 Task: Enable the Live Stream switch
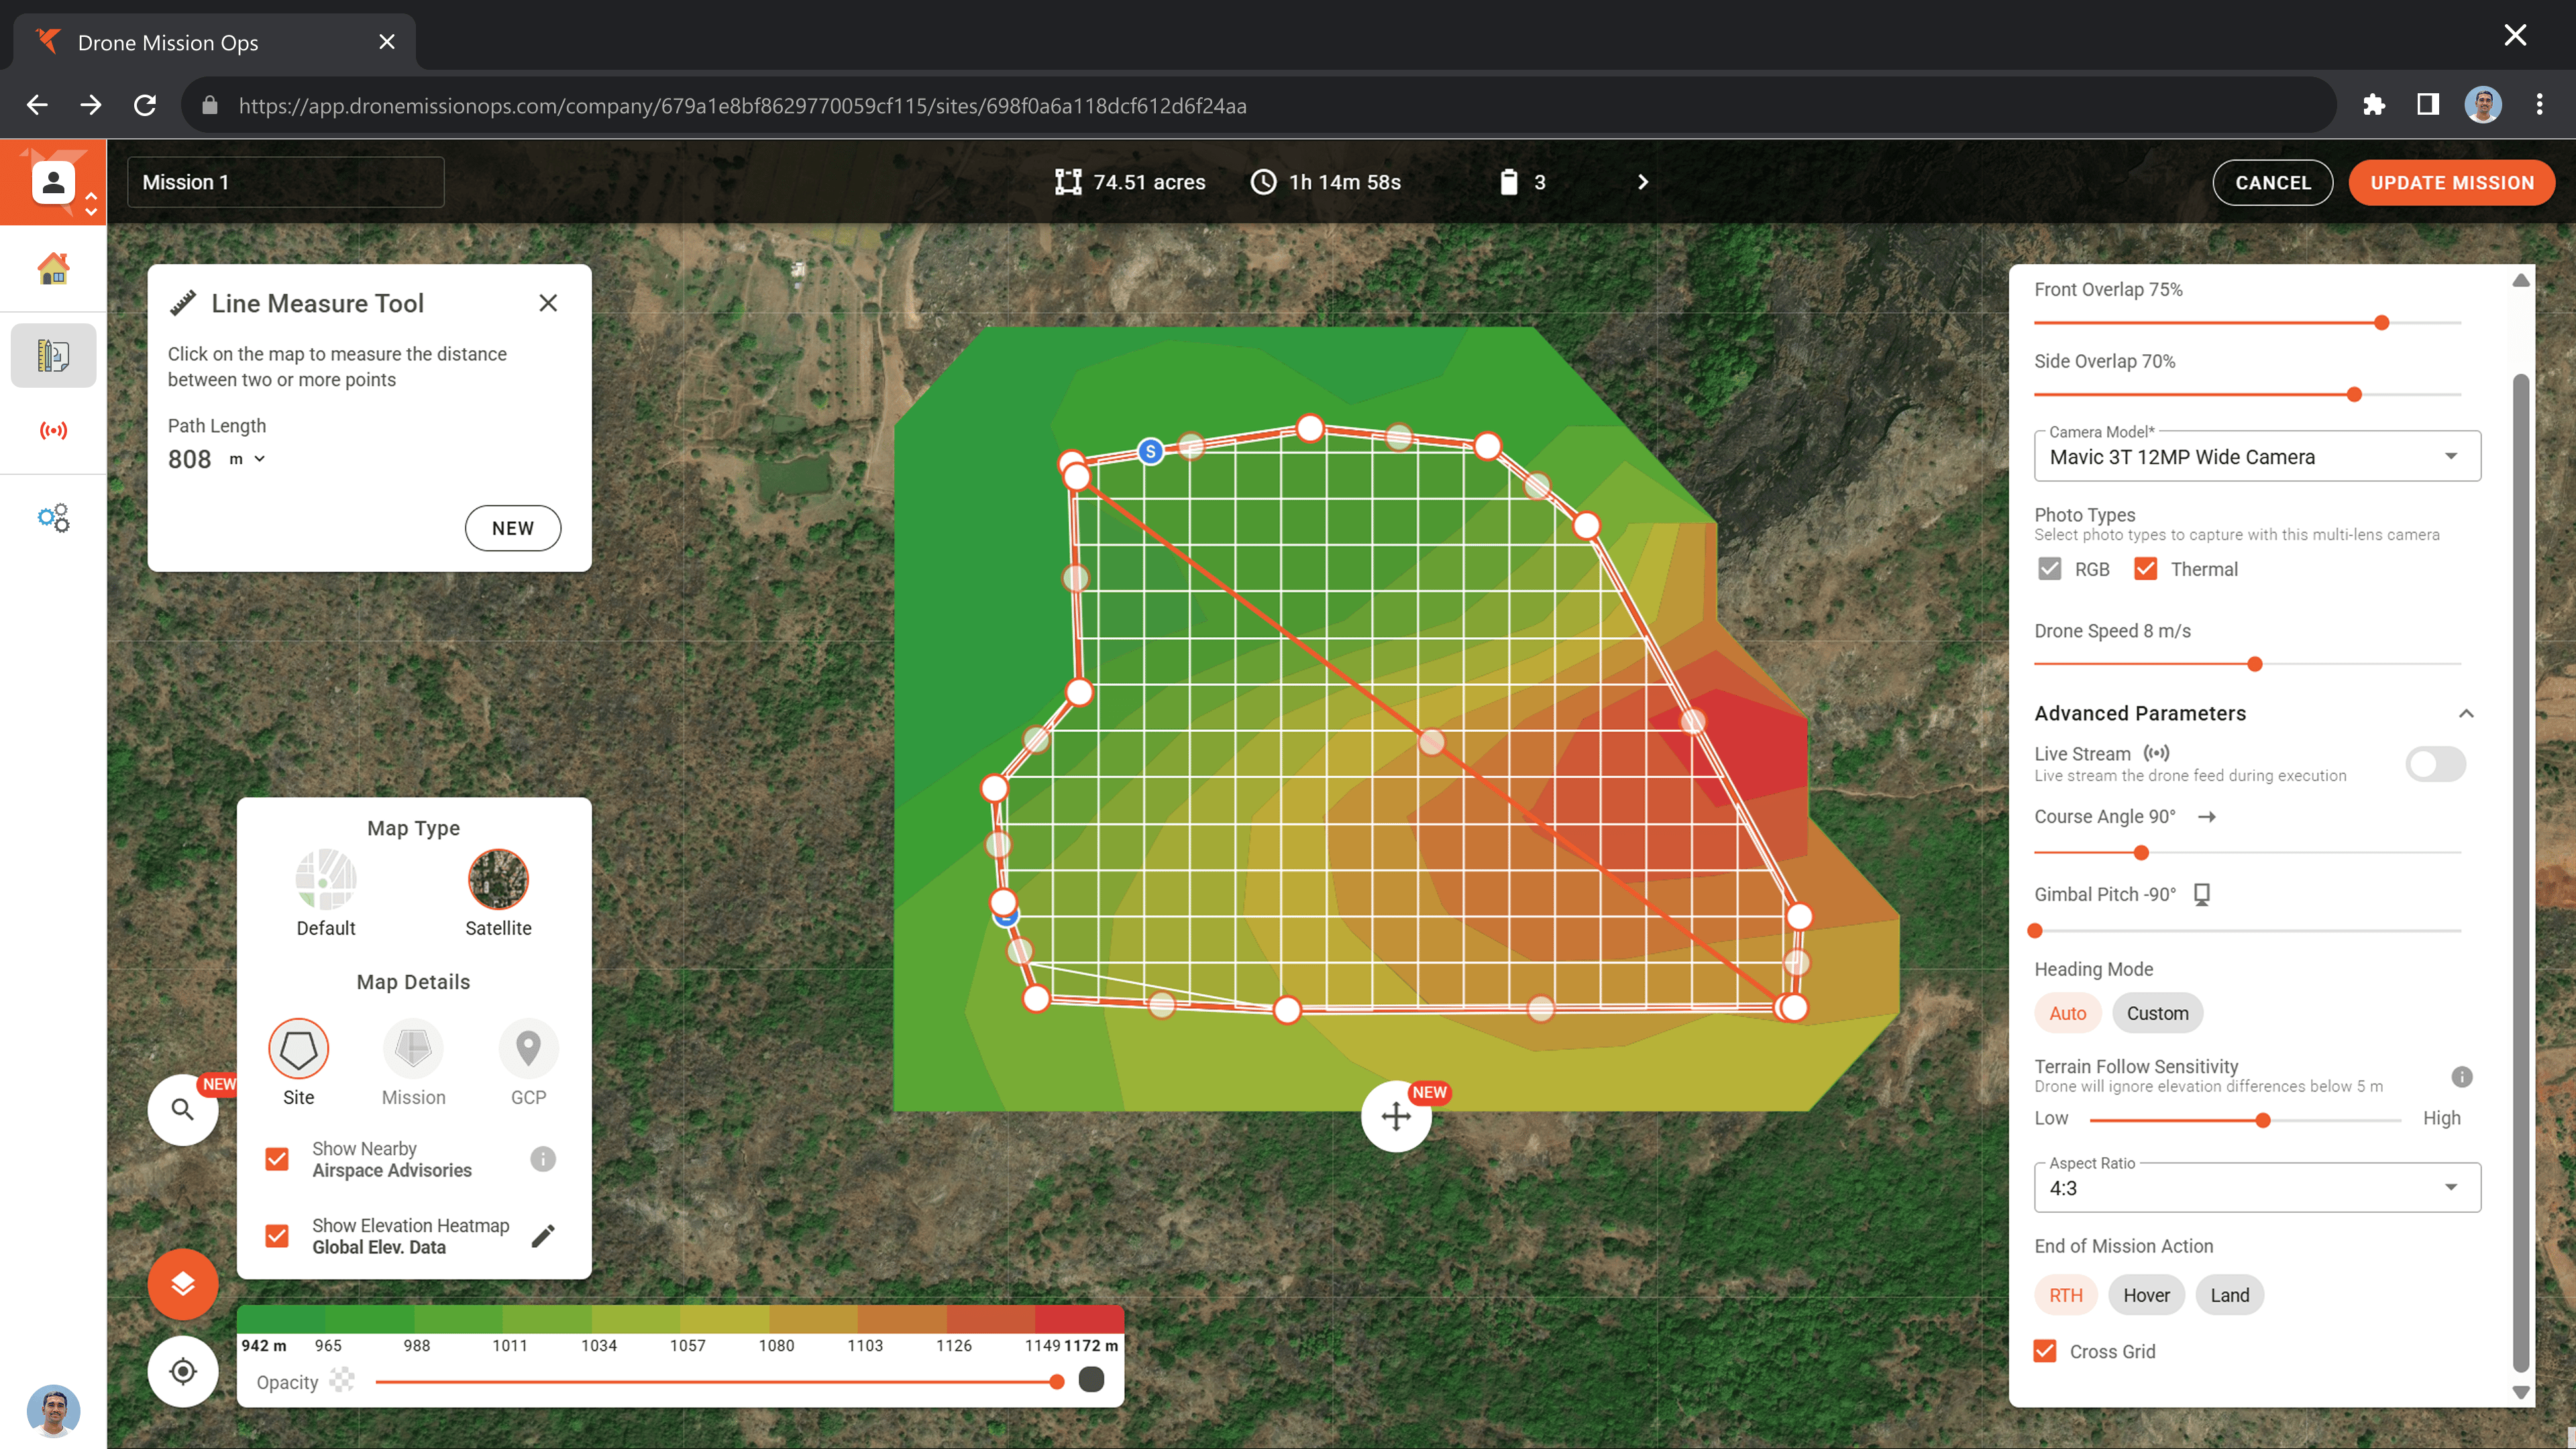click(x=2436, y=764)
